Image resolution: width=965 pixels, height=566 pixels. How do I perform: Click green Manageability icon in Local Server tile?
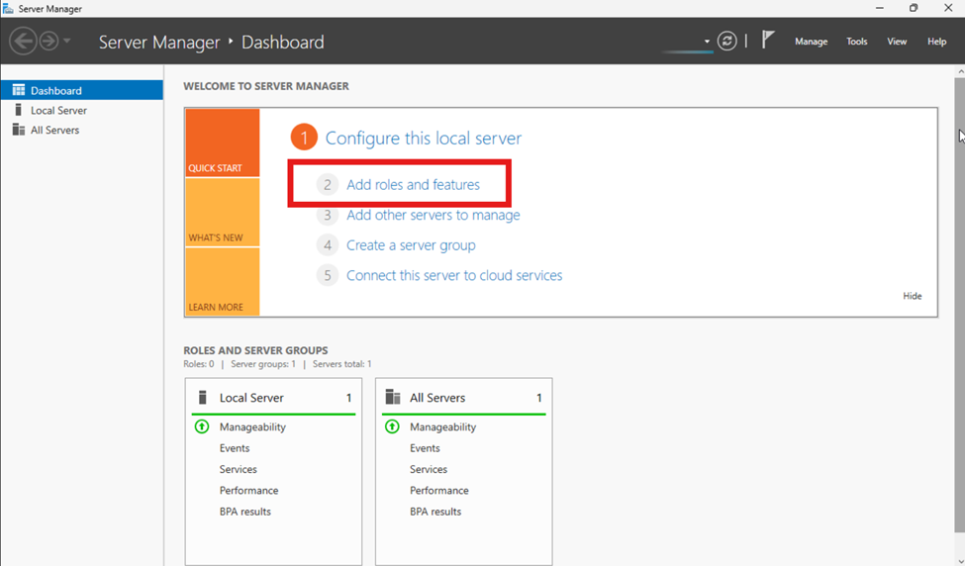[x=202, y=426]
